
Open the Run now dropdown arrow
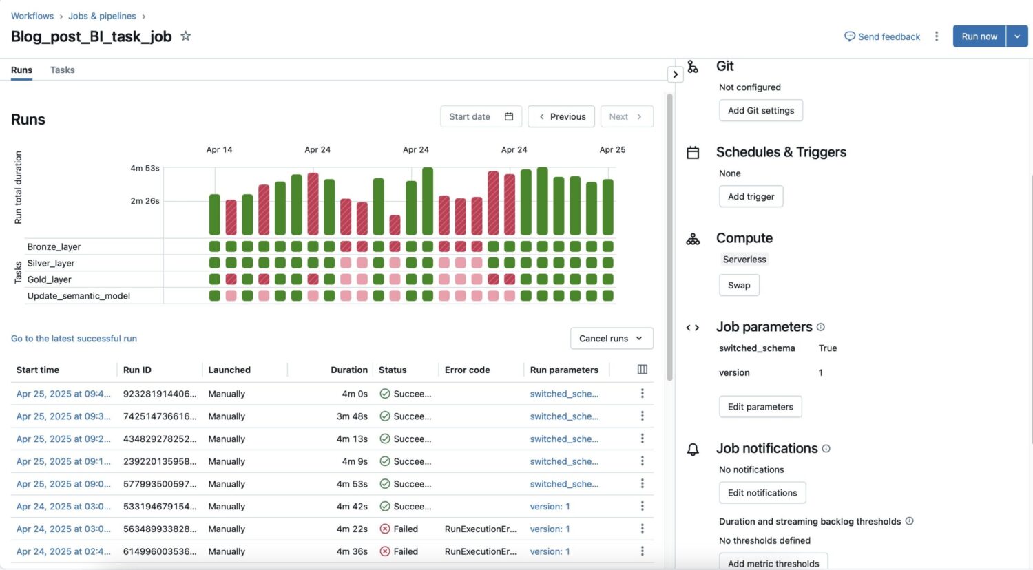click(1017, 36)
